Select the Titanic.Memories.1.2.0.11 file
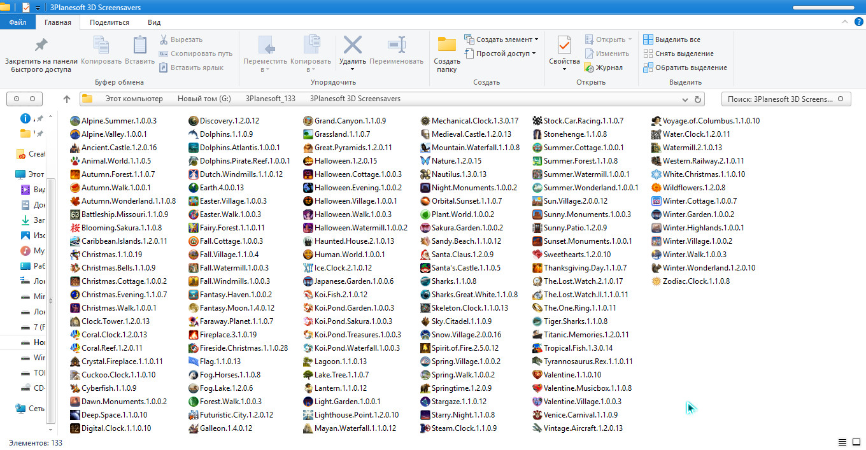Viewport: 866px width, 450px height. point(586,335)
